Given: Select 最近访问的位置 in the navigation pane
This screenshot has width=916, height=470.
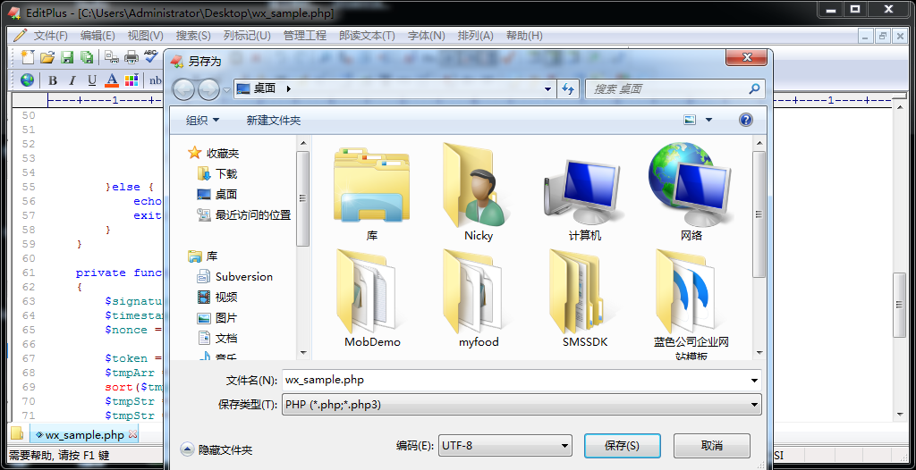Looking at the screenshot, I should point(244,214).
